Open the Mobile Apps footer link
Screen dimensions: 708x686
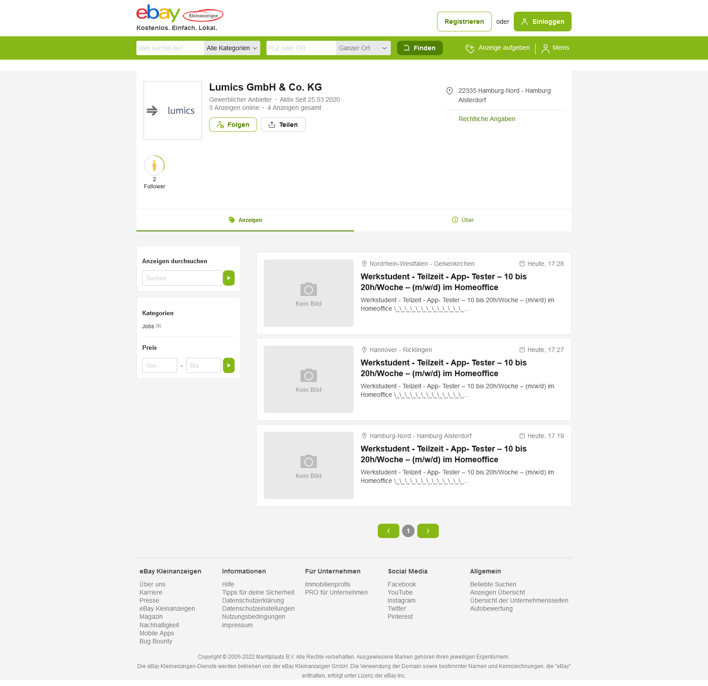coord(157,633)
